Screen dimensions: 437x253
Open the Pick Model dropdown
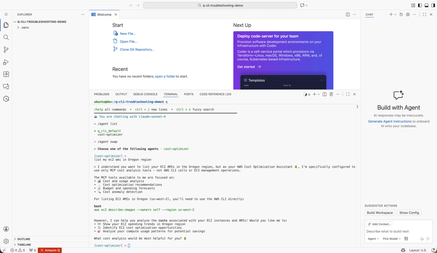[392, 239]
